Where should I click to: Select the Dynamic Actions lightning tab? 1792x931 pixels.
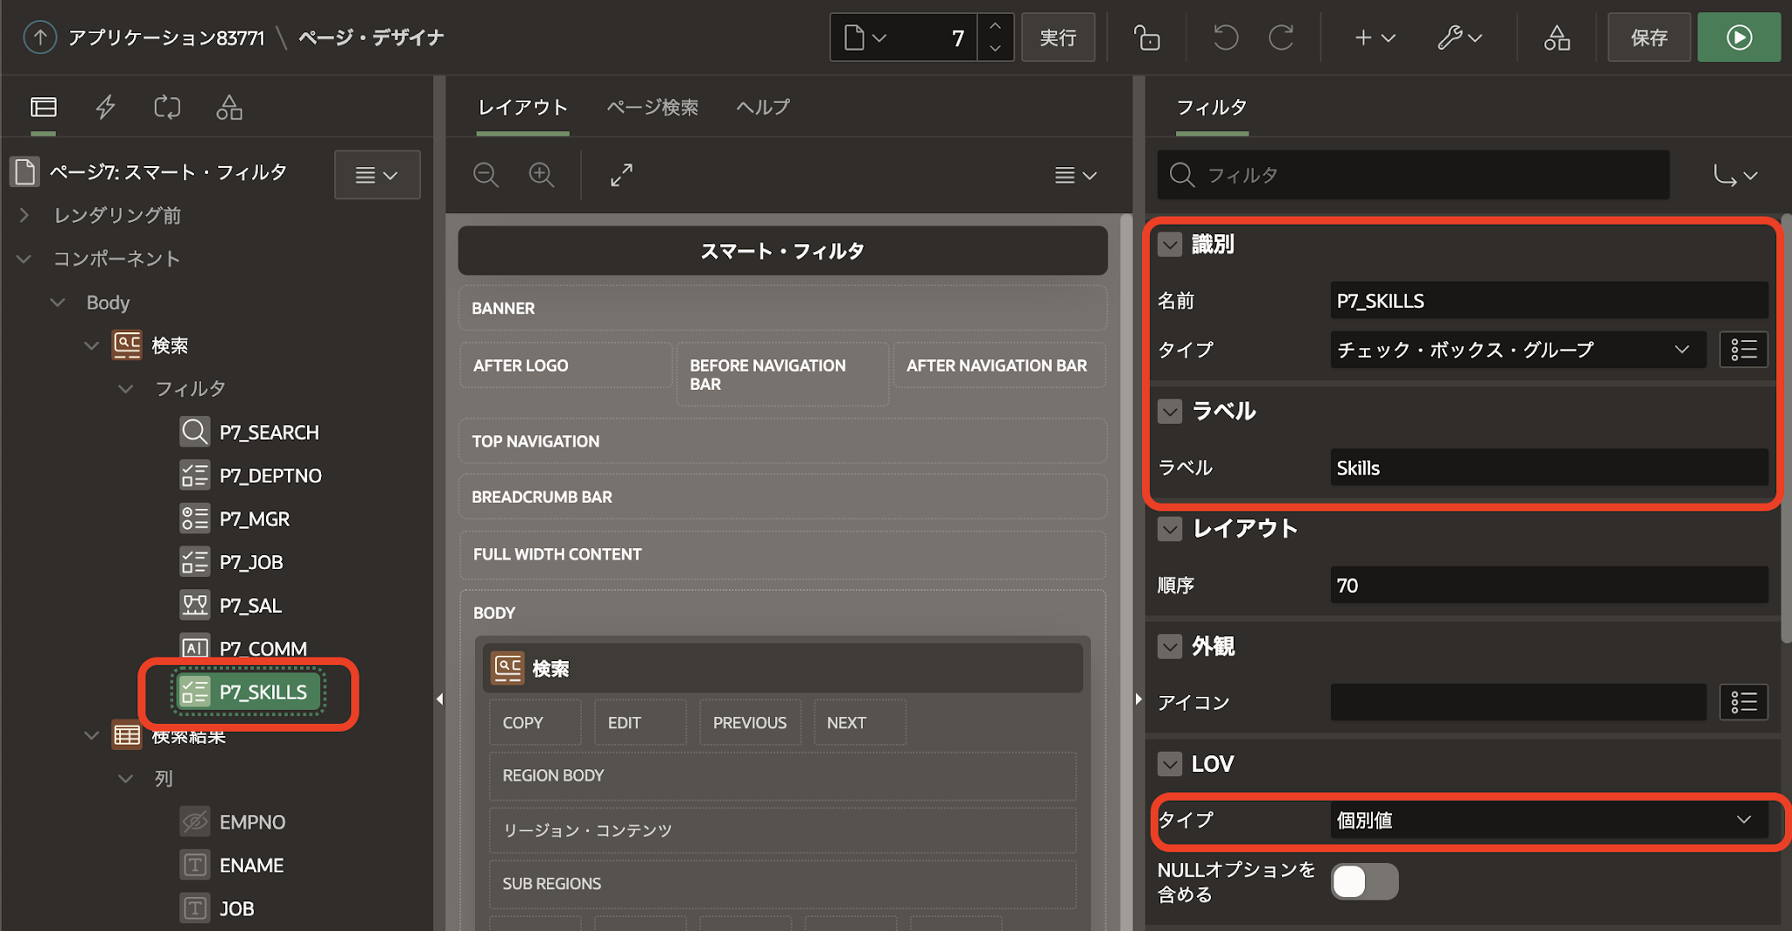[106, 107]
